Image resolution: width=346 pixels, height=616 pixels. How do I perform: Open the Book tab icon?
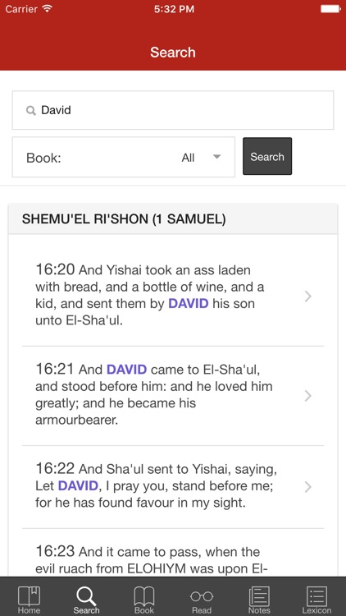pos(144,596)
